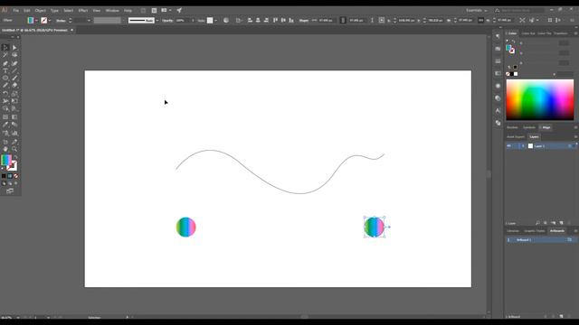Select the Pen tool

pyautogui.click(x=5, y=63)
